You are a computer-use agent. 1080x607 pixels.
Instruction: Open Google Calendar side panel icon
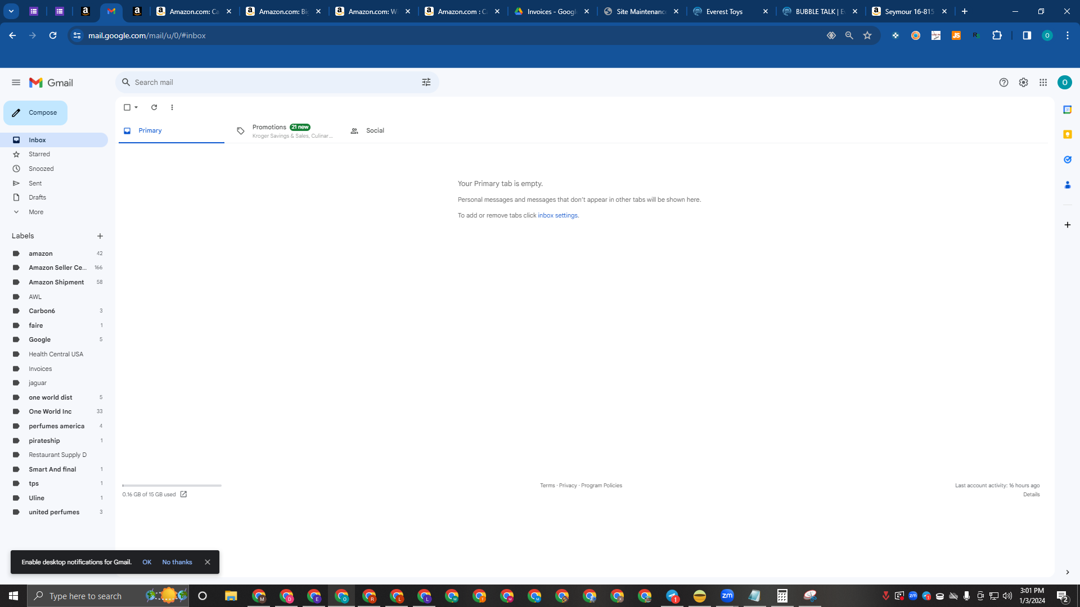tap(1067, 110)
